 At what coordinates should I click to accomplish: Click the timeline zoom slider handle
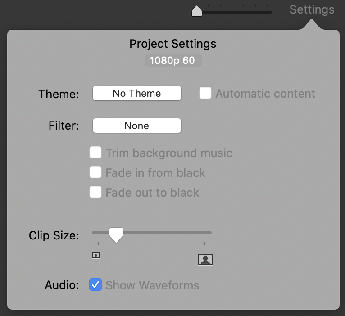[x=197, y=11]
